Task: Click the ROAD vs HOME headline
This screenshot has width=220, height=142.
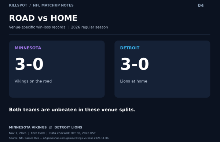Action: [x=43, y=18]
